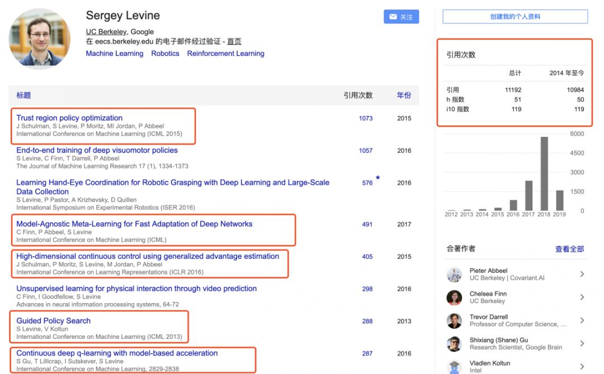Click the 2018 bar in citation chart

pyautogui.click(x=544, y=174)
